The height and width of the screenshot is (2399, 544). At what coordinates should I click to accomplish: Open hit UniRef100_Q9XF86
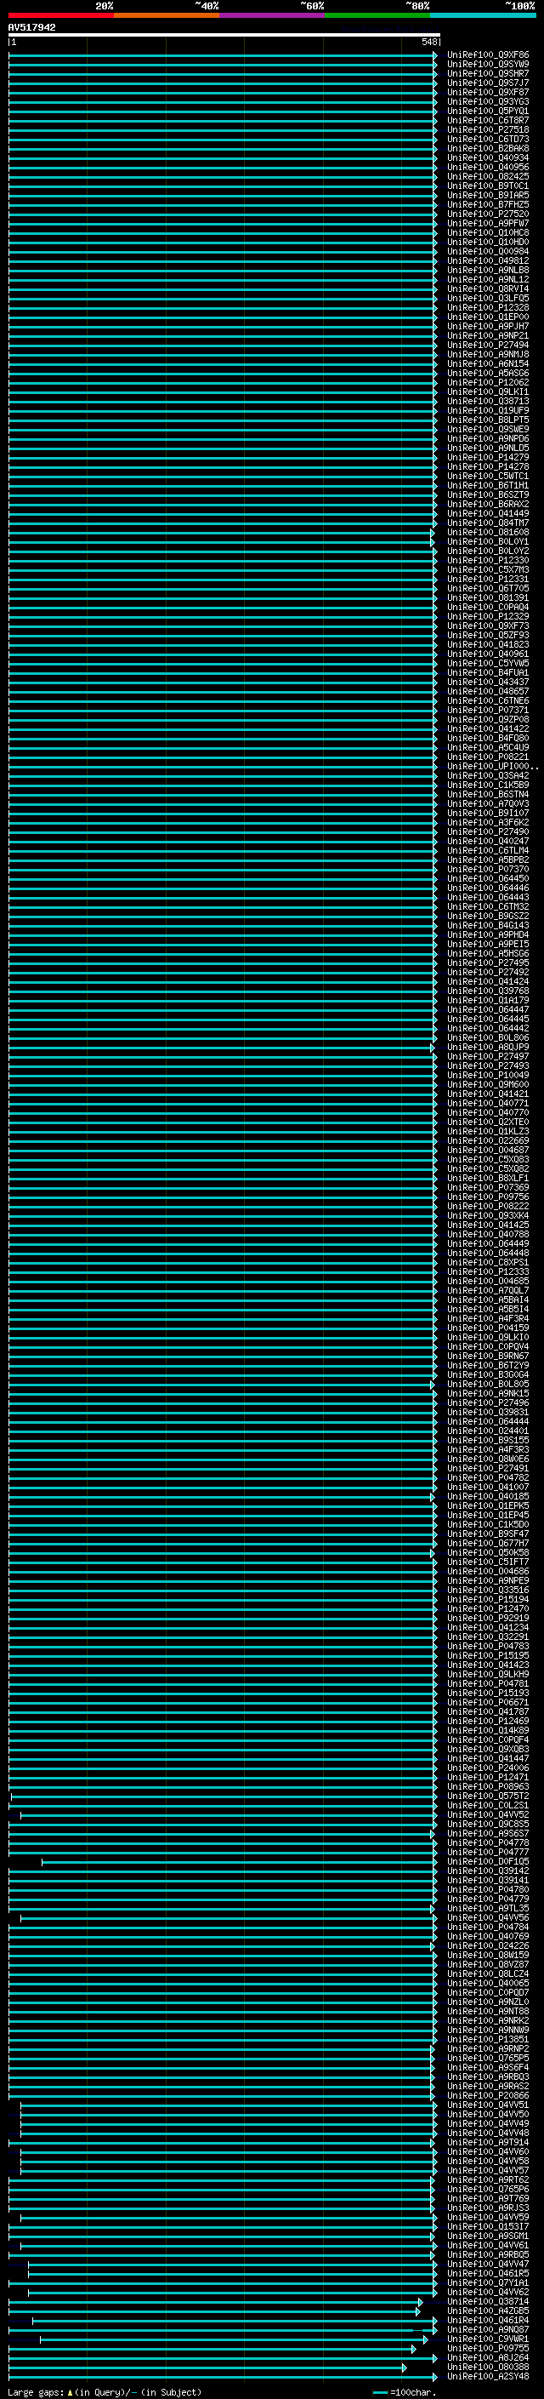488,55
